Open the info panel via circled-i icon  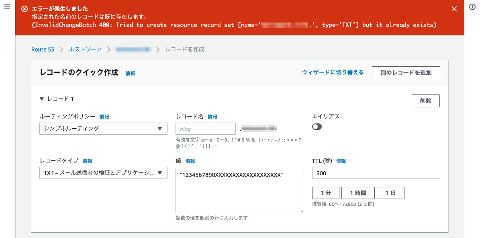click(x=472, y=6)
